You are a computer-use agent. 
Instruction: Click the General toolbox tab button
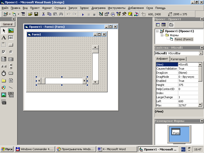tap(8, 24)
